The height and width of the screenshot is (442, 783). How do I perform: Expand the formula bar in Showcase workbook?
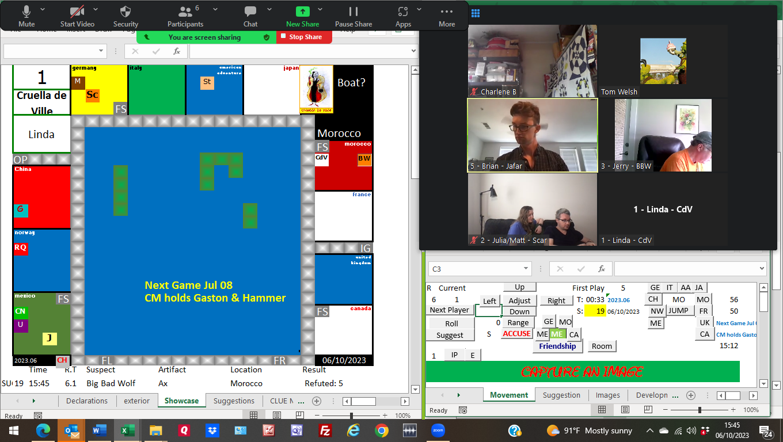413,51
